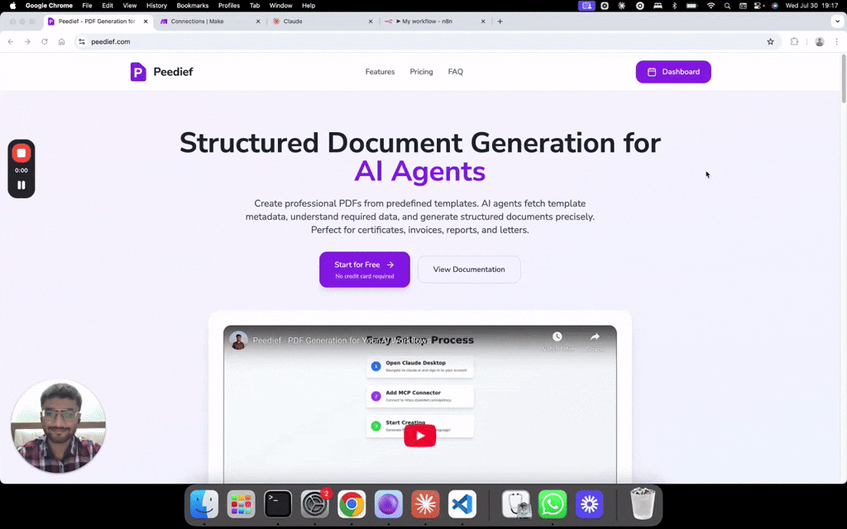
Task: Open the Dashboard button
Action: [673, 72]
